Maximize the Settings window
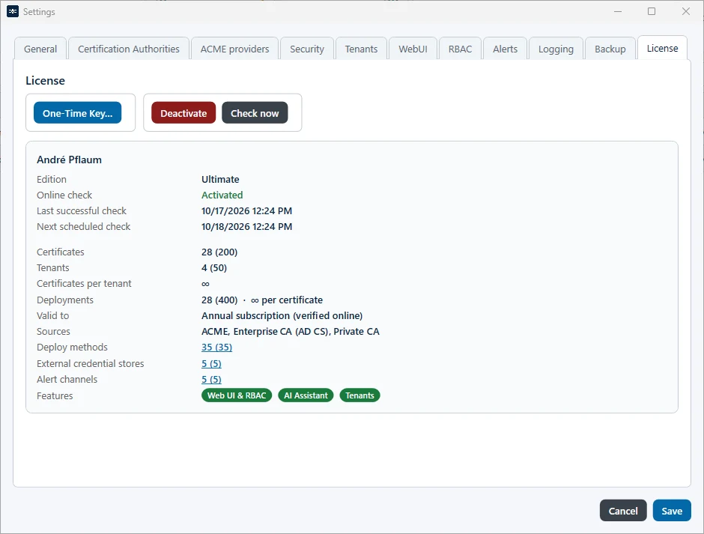 (x=652, y=12)
